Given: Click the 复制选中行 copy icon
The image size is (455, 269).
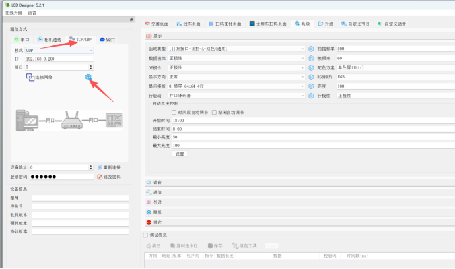Looking at the screenshot, I should tap(172, 245).
